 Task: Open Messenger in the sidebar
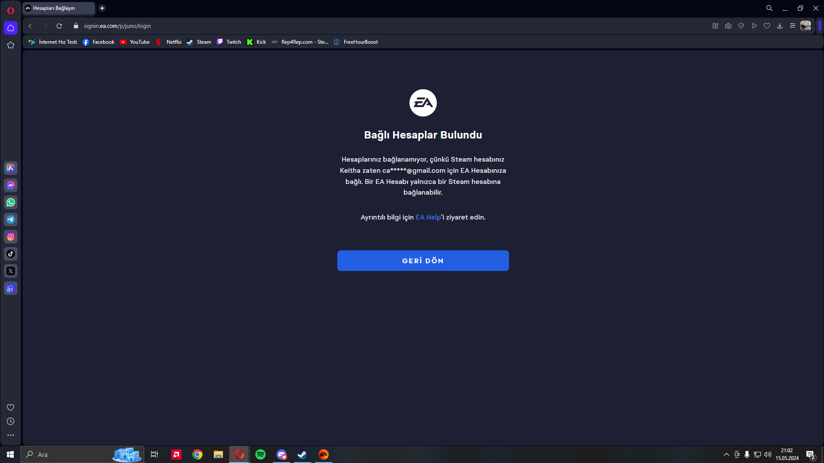coord(11,185)
